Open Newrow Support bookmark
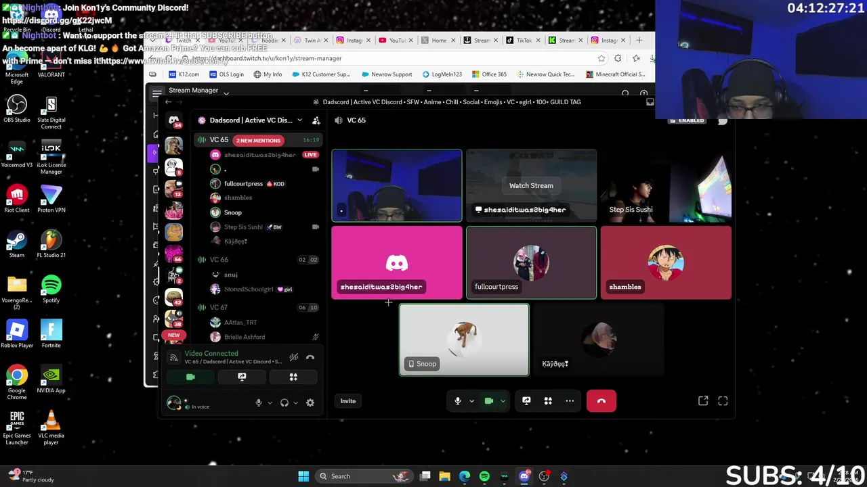 pos(387,74)
